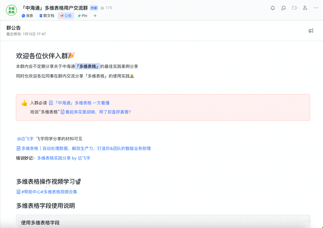Click the green 多维表格 group avatar
The width and height of the screenshot is (323, 228).
(11, 10)
